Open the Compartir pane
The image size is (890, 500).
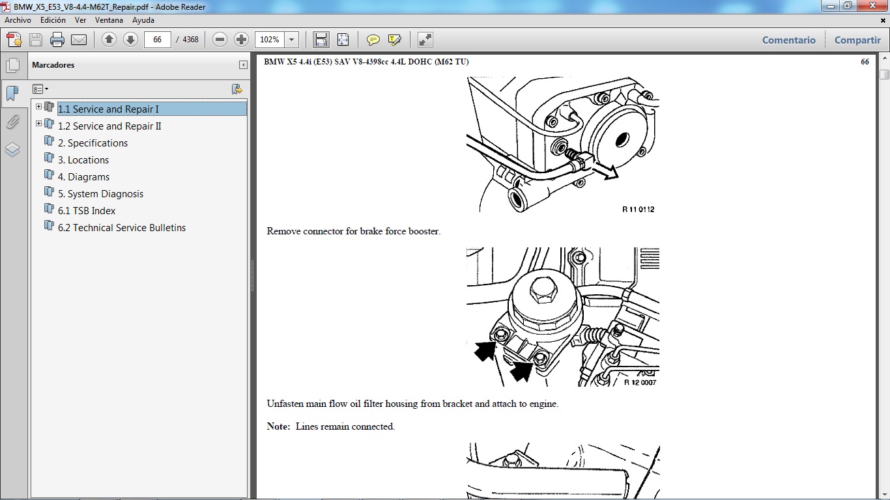click(857, 40)
